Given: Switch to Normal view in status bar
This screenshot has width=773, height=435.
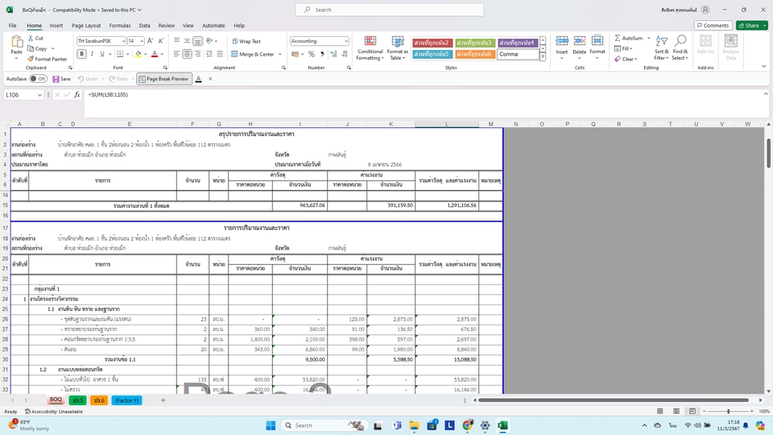Looking at the screenshot, I should (x=659, y=411).
